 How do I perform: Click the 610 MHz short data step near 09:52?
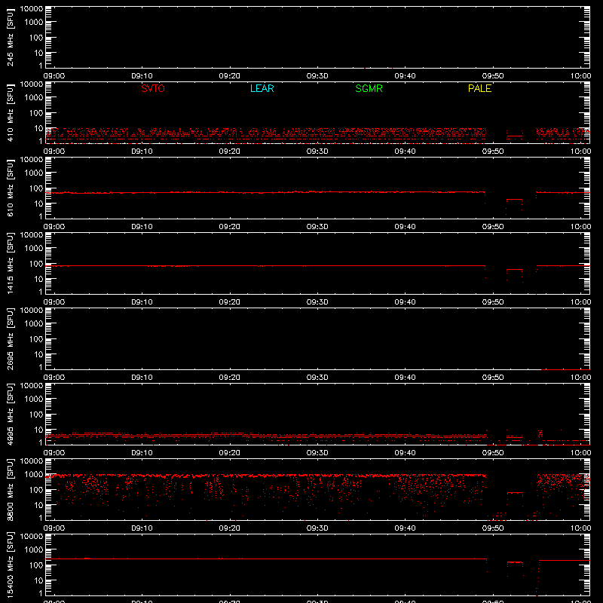(514, 200)
